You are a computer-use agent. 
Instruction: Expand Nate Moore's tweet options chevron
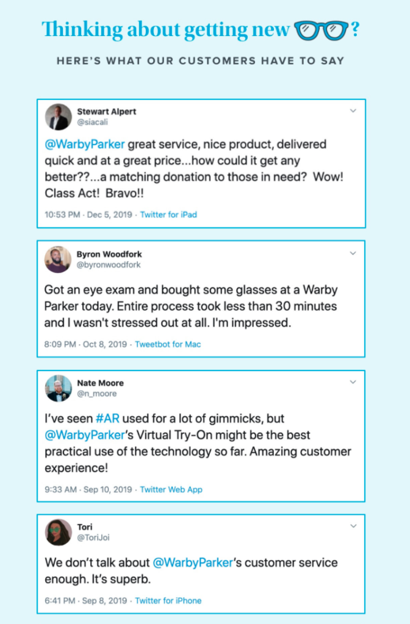click(x=353, y=383)
